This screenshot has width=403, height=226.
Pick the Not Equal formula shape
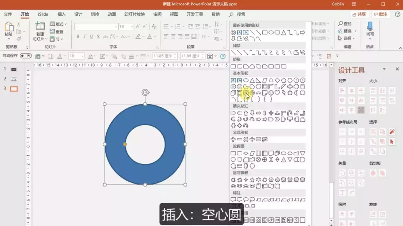tap(265, 139)
